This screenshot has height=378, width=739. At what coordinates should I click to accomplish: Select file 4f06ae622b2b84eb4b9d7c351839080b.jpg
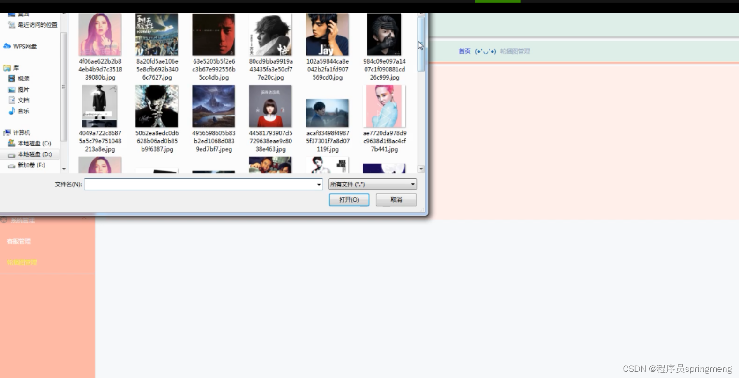click(100, 47)
